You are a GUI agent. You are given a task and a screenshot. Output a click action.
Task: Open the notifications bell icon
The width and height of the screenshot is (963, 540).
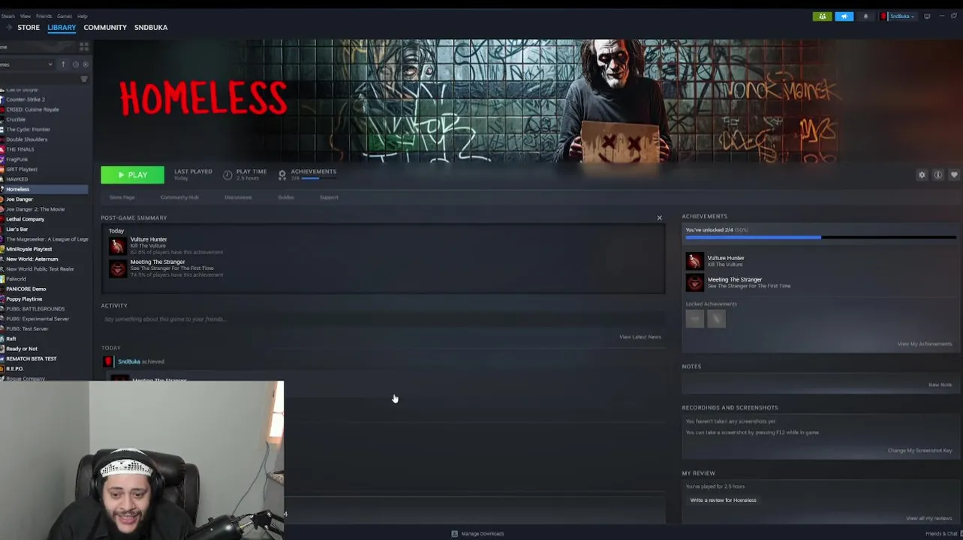pos(865,16)
